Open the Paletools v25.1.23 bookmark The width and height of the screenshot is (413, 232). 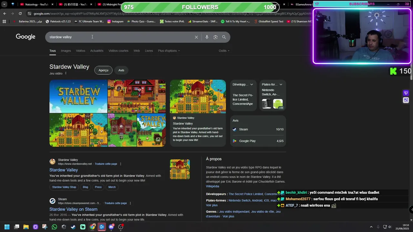coord(58,22)
